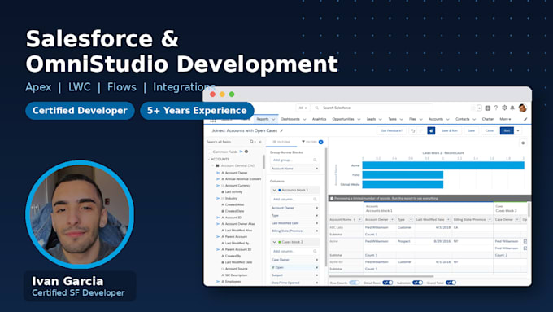Click the Search all fields input

pos(227,142)
